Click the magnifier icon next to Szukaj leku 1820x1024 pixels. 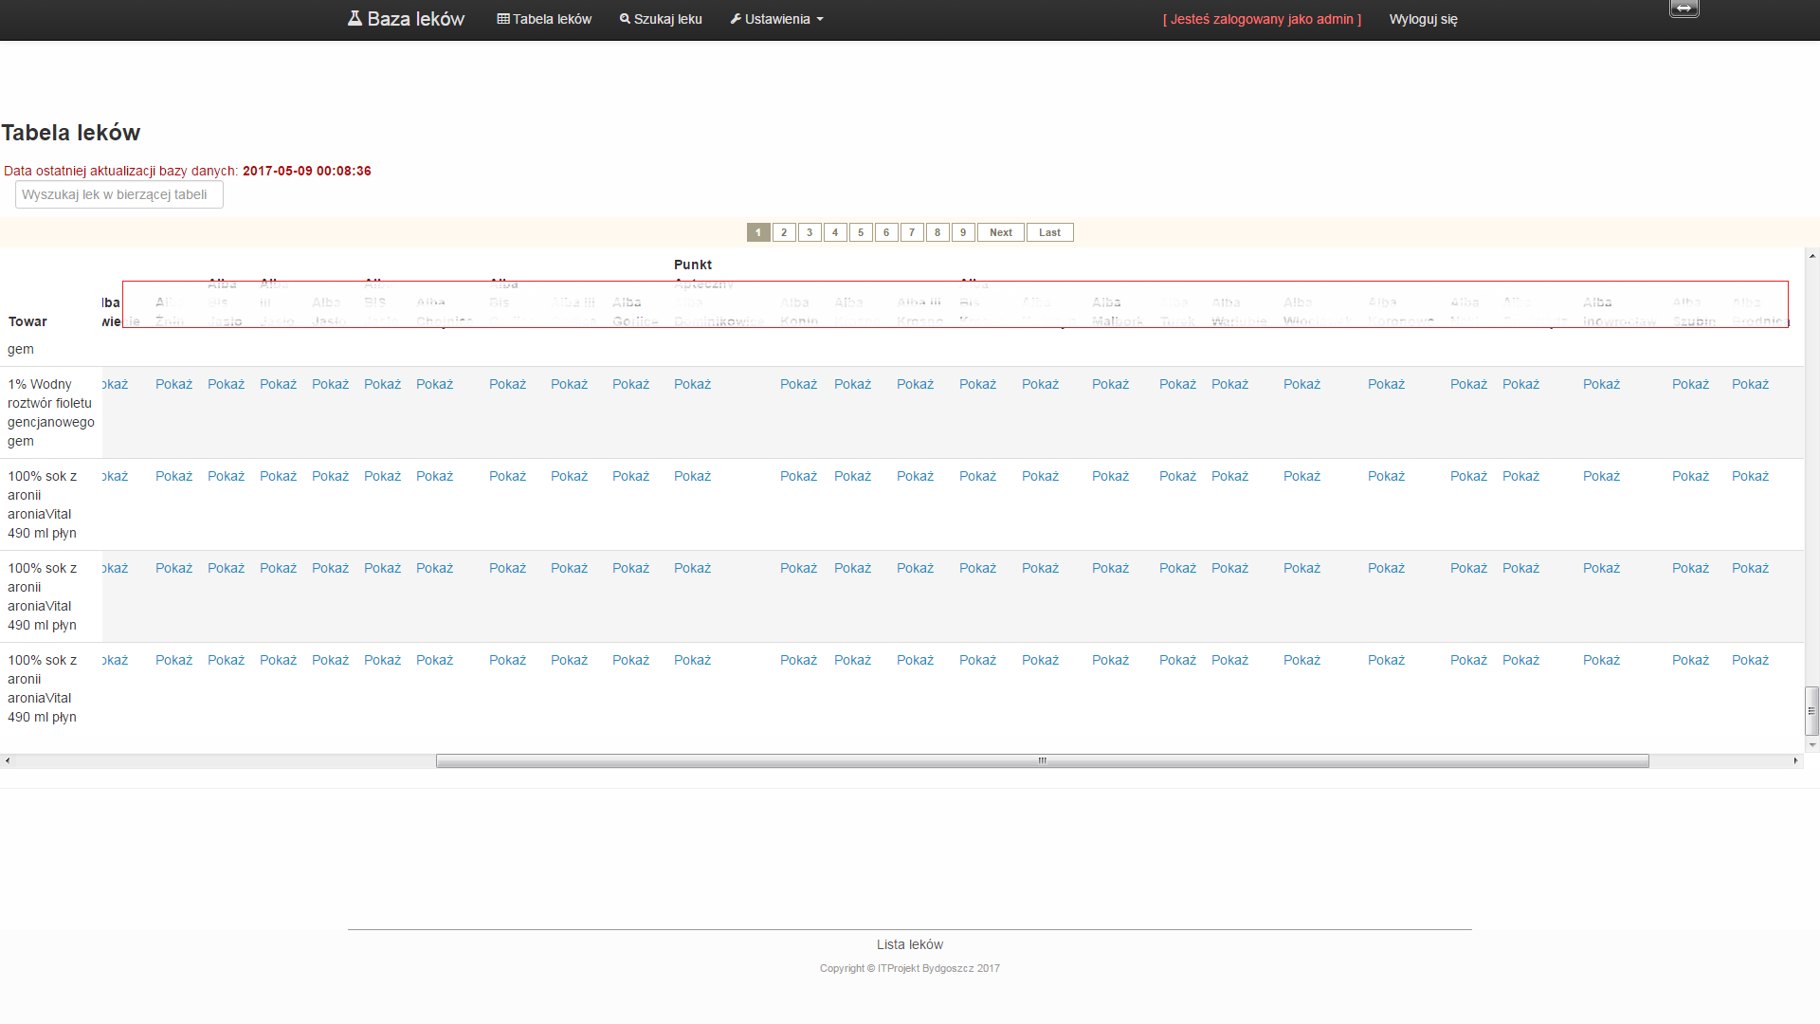coord(625,19)
